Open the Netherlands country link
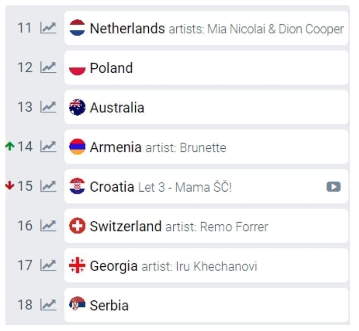359x331 pixels. click(x=127, y=28)
